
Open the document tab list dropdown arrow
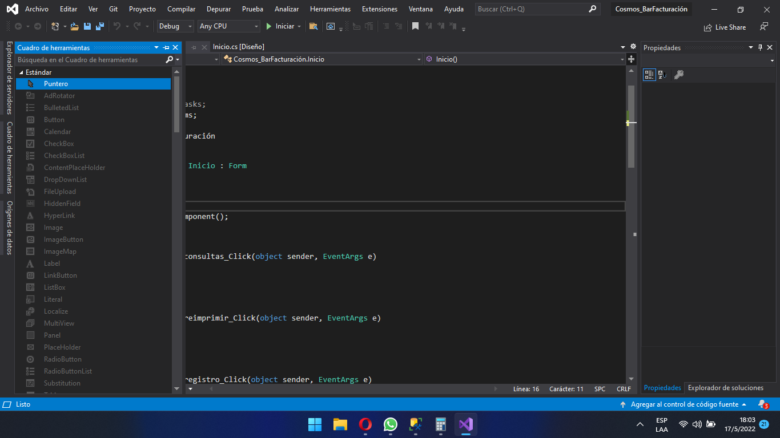[x=623, y=47]
